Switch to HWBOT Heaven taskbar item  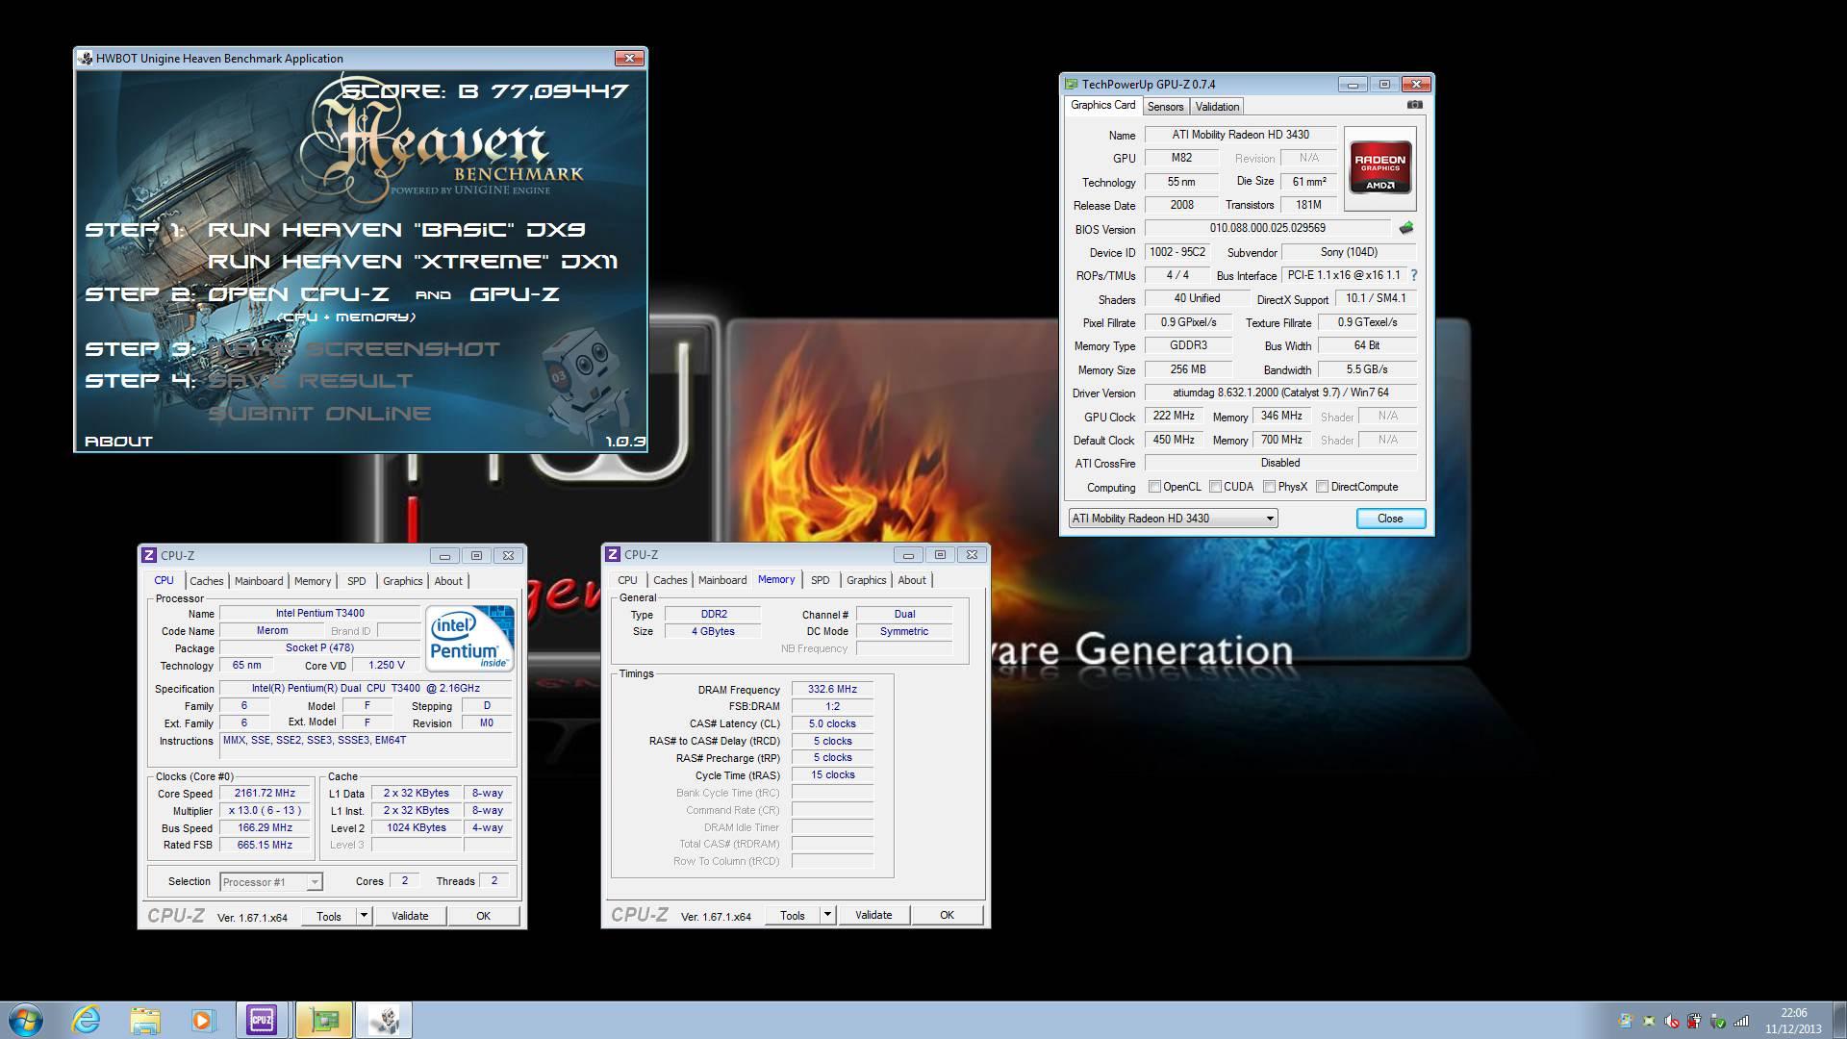click(384, 1020)
